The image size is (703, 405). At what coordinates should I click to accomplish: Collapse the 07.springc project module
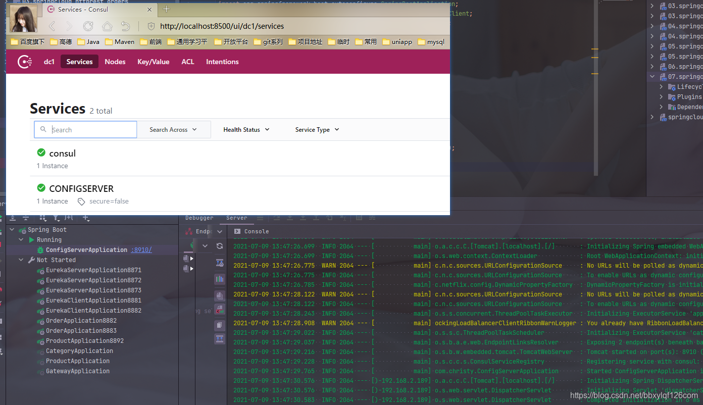tap(652, 77)
